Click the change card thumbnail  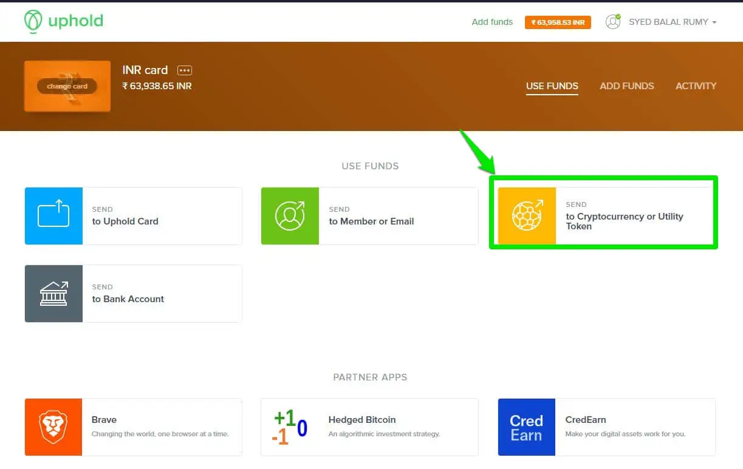(x=67, y=86)
